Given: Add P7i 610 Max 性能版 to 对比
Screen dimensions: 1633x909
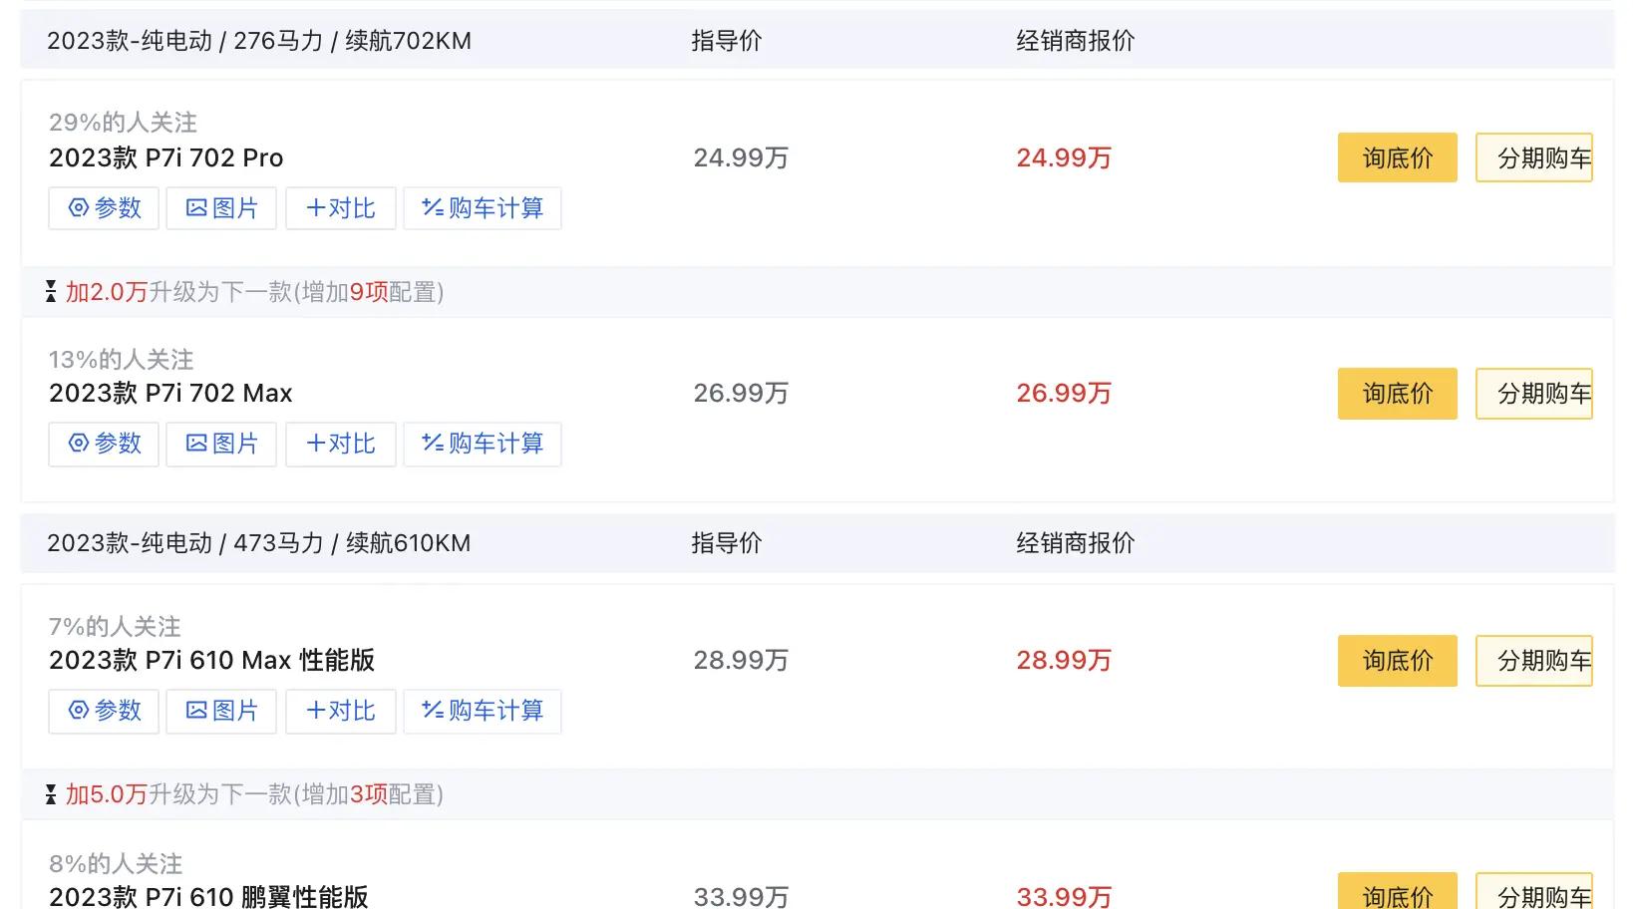Looking at the screenshot, I should click(x=341, y=711).
